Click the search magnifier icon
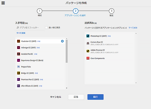This screenshot has width=151, height=109. click(18, 27)
